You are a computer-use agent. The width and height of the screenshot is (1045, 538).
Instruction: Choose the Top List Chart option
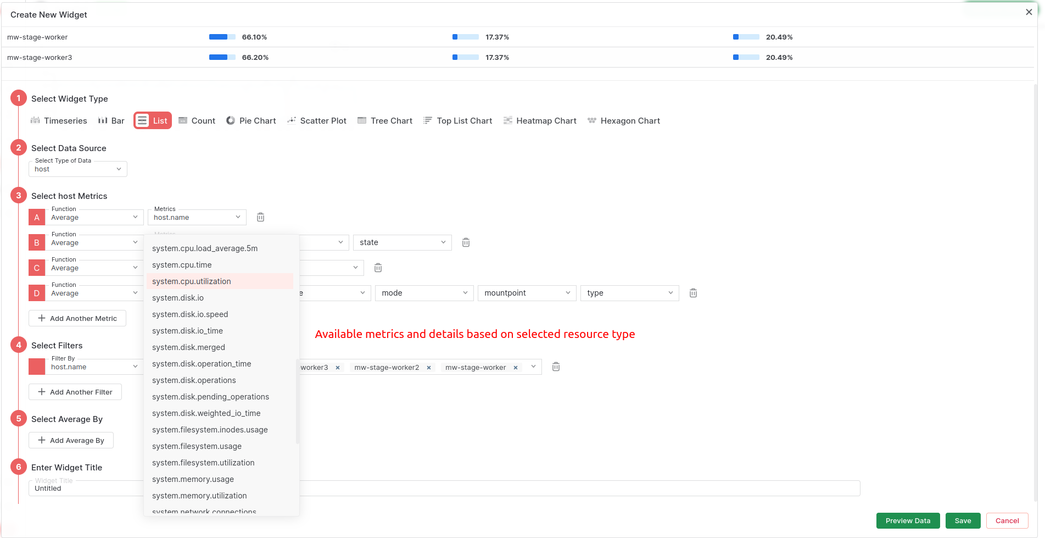pos(458,121)
